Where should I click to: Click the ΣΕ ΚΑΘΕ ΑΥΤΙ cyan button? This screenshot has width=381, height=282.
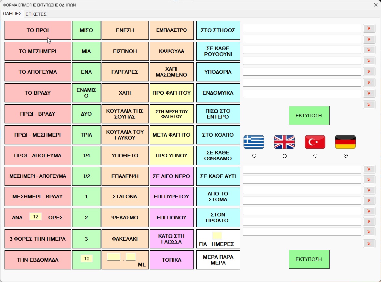(x=218, y=176)
